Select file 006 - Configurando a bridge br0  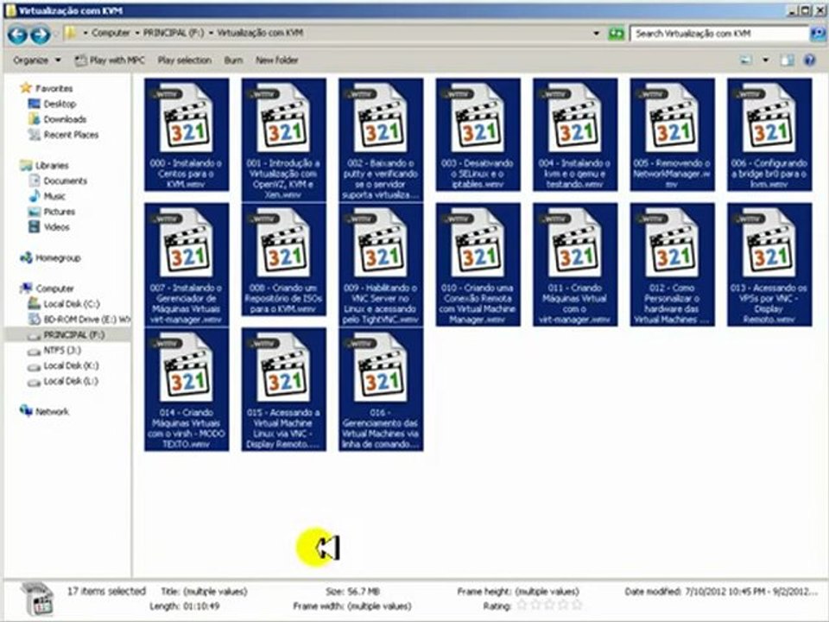[x=769, y=135]
